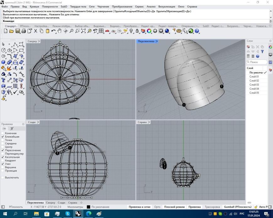Select the Ellipse drawing tool
The width and height of the screenshot is (273, 218).
9,50
